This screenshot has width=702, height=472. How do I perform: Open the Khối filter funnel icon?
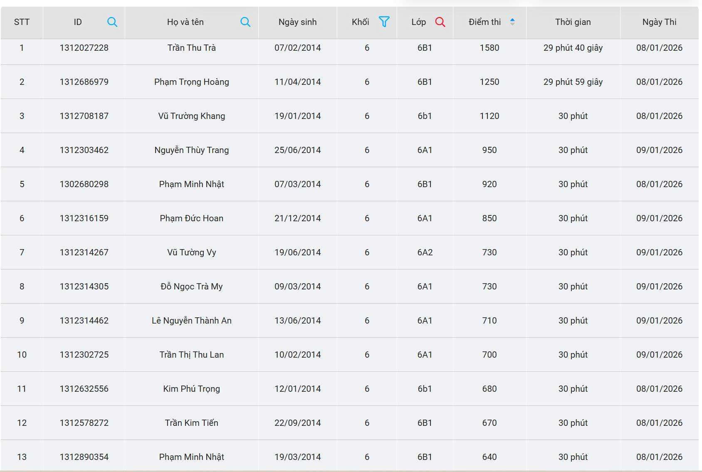(x=384, y=22)
